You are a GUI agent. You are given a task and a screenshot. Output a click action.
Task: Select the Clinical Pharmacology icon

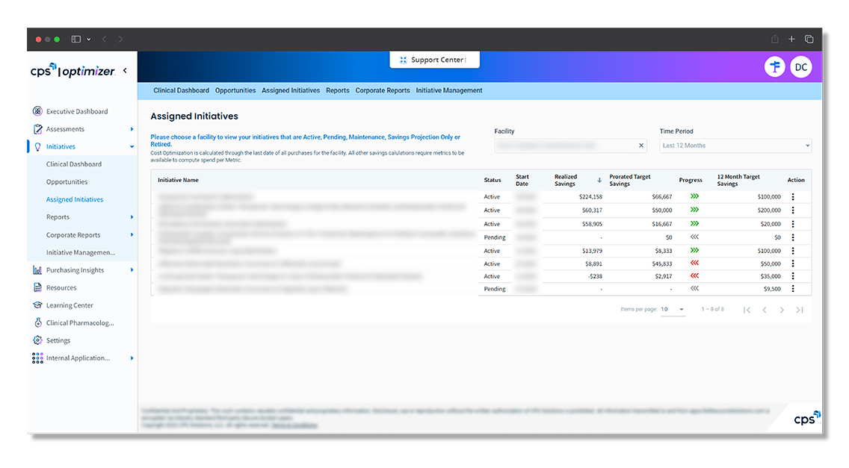pyautogui.click(x=37, y=322)
